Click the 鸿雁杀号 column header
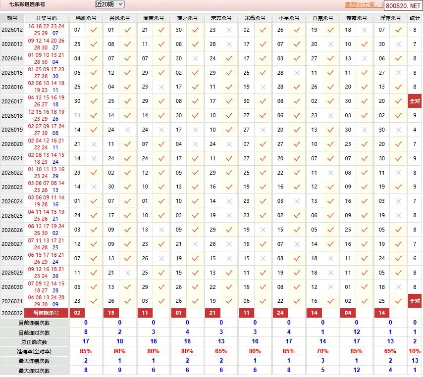This screenshot has height=377, width=423. pyautogui.click(x=86, y=18)
